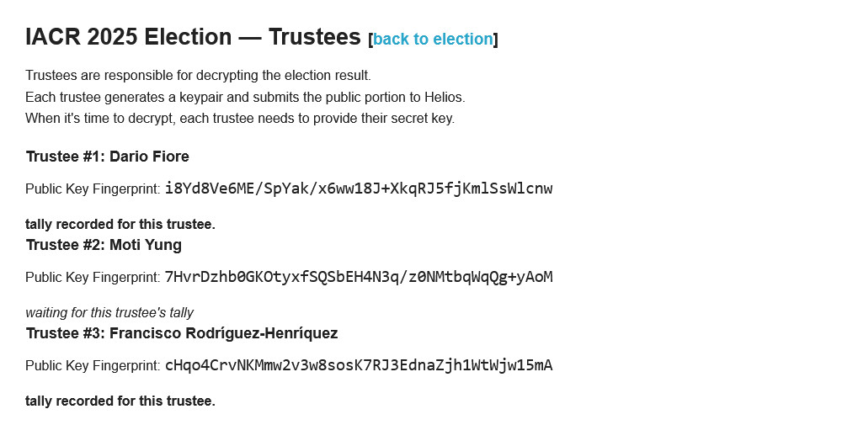The width and height of the screenshot is (842, 425).
Task: Click the opening bracket before 'back to election'
Action: click(x=370, y=40)
